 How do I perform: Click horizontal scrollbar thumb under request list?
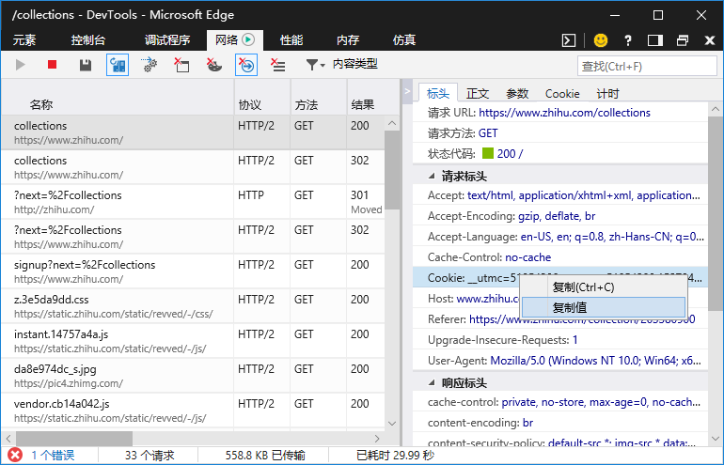(x=74, y=439)
